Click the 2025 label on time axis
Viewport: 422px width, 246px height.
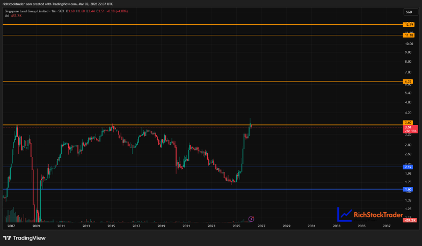pyautogui.click(x=236, y=226)
